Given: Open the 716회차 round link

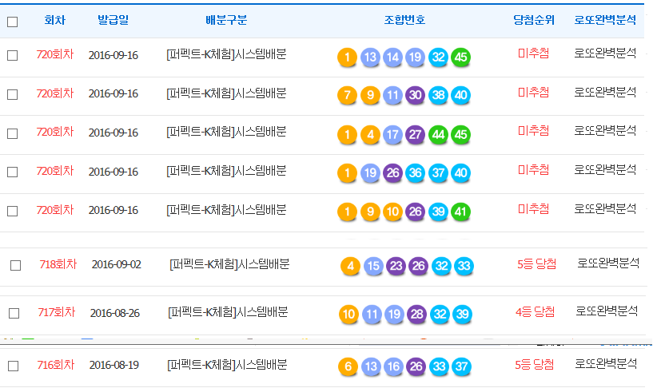Looking at the screenshot, I should [x=55, y=365].
